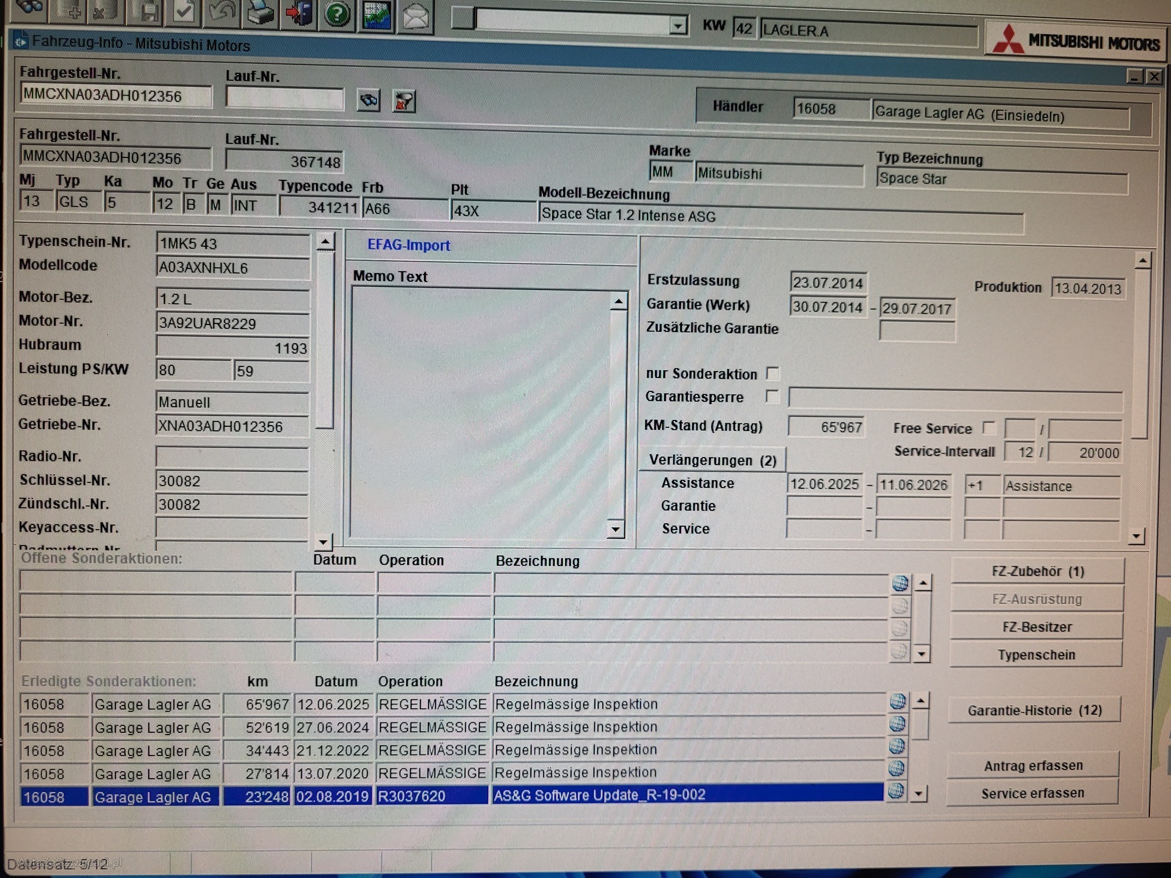Screen dimensions: 1171x878
Task: Select the EFAG-Import tab
Action: coord(408,245)
